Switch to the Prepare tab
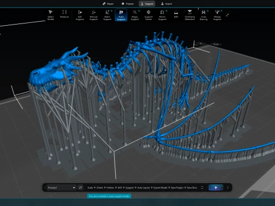This screenshot has height=206, width=275. (x=128, y=3)
